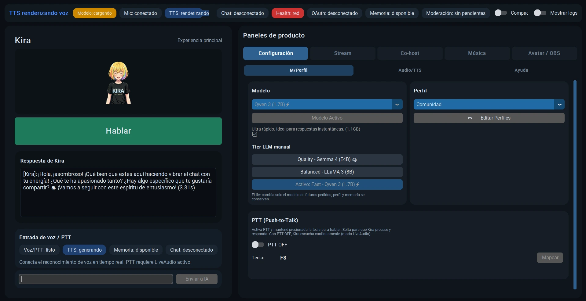This screenshot has width=586, height=301.
Task: Click the Experiencia principal label
Action: (x=200, y=40)
